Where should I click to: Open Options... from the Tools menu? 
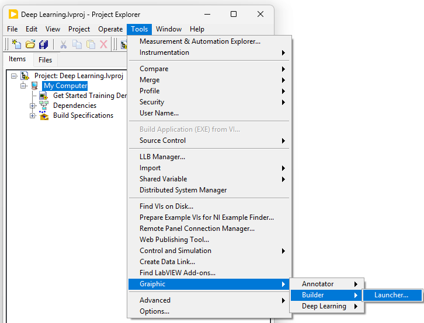(154, 311)
